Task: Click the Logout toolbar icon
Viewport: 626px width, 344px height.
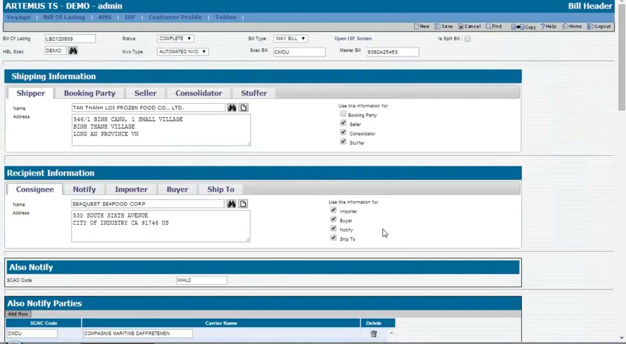Action: pyautogui.click(x=599, y=26)
